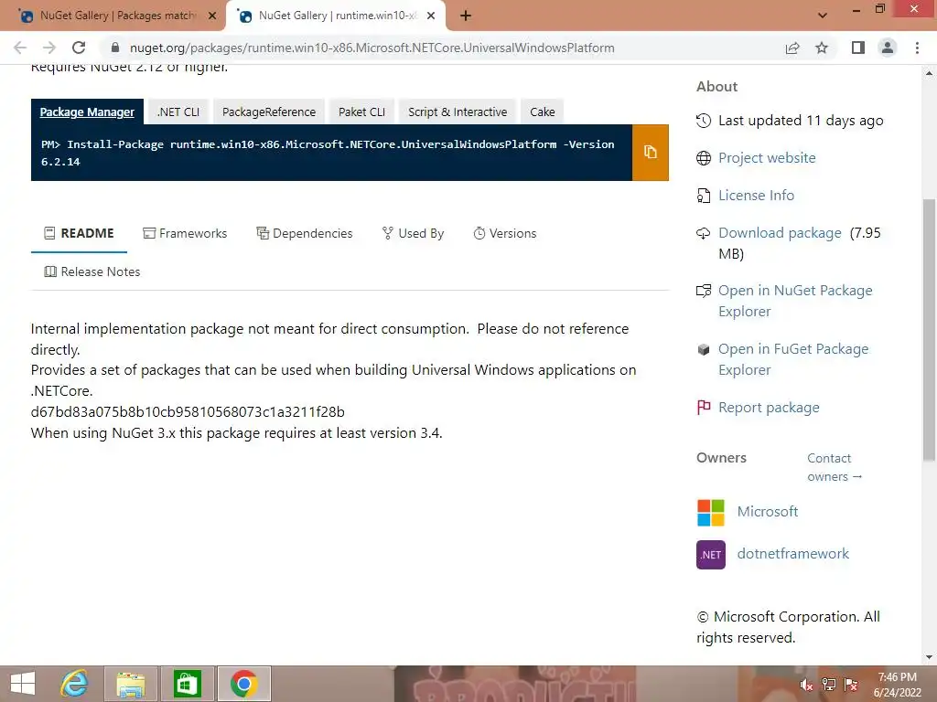Go back to previous page
Screen dimensions: 937x702
coord(20,48)
